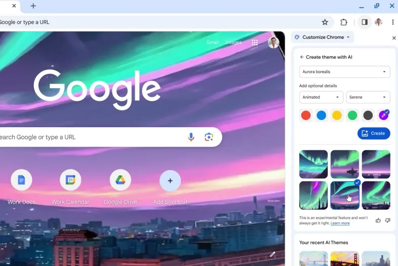Open the Serene mood dropdown
The height and width of the screenshot is (266, 398).
[x=368, y=97]
